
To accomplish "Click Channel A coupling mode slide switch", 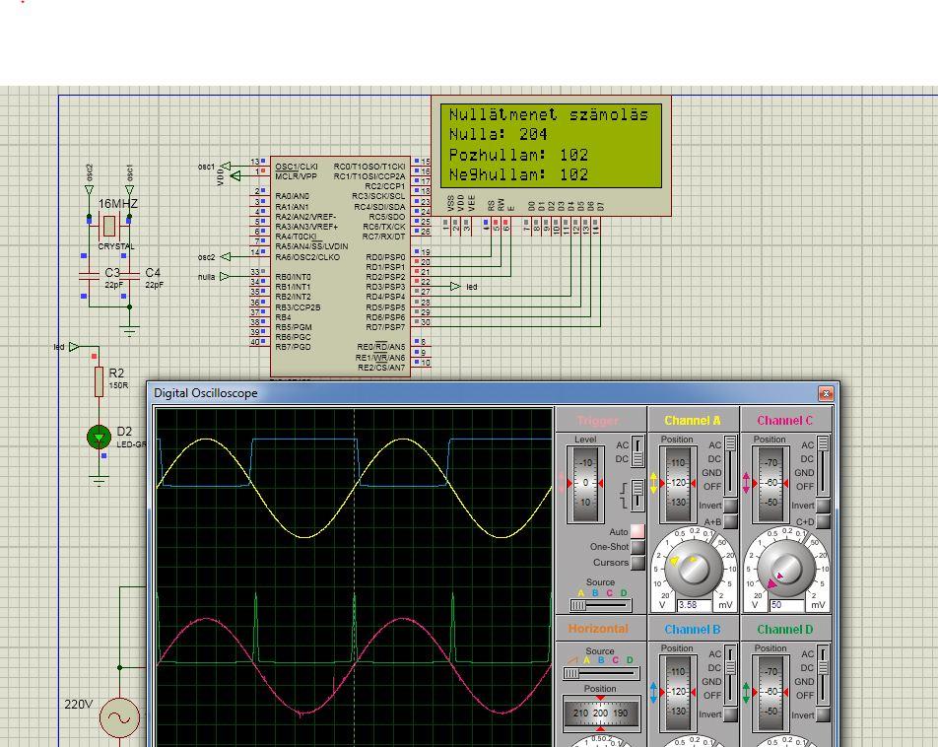I will (x=730, y=466).
